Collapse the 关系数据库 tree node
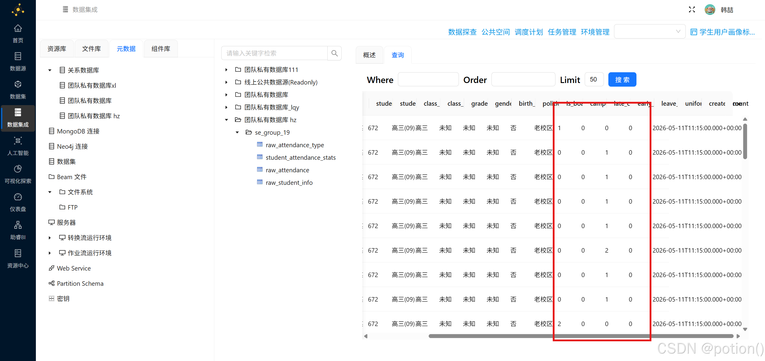The height and width of the screenshot is (361, 765). [50, 70]
